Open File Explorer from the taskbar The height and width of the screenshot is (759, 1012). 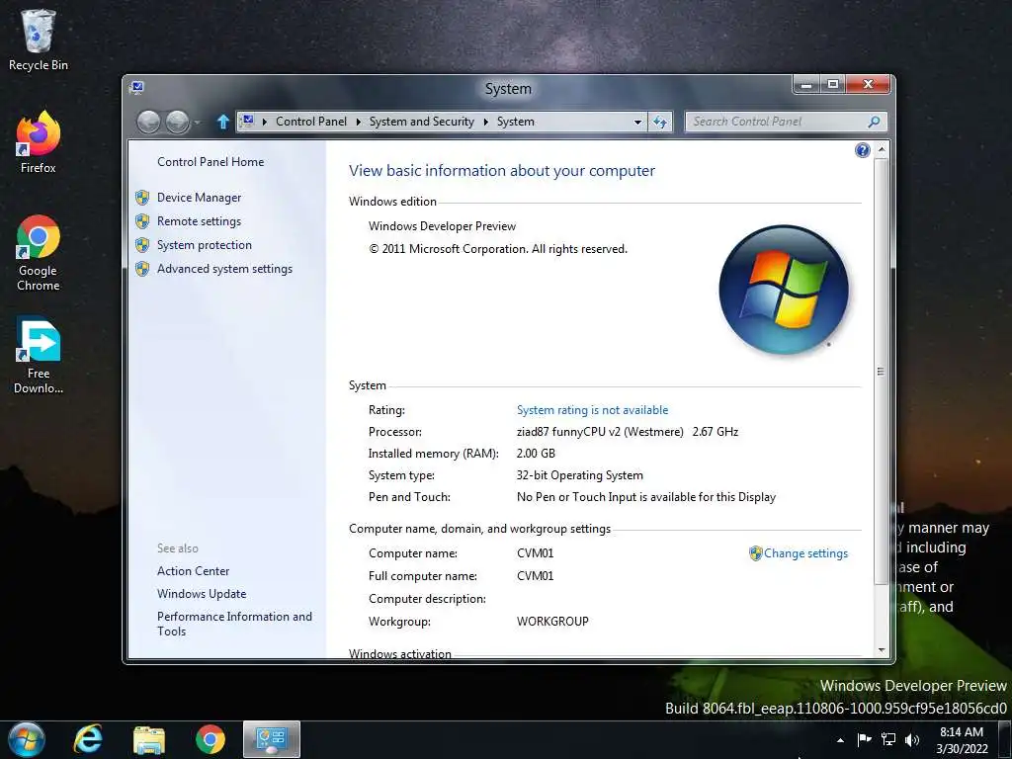pyautogui.click(x=149, y=739)
